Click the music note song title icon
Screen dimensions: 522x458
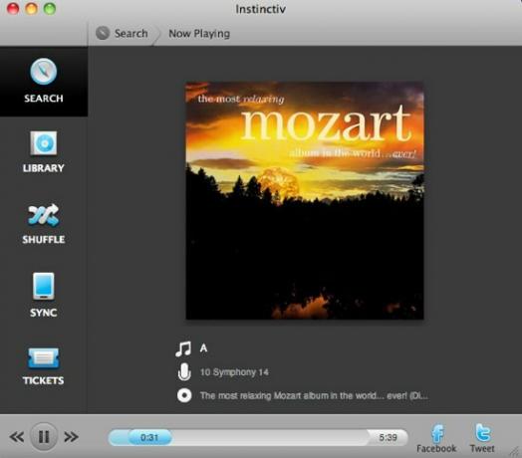click(183, 348)
